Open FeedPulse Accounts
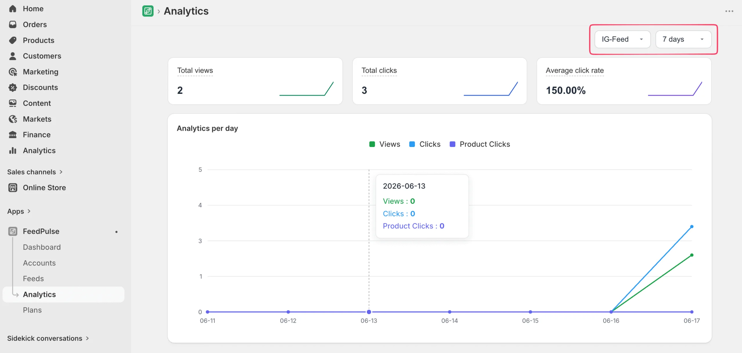 coord(39,263)
